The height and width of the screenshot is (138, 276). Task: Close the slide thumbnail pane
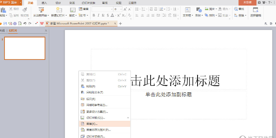[x=46, y=31]
